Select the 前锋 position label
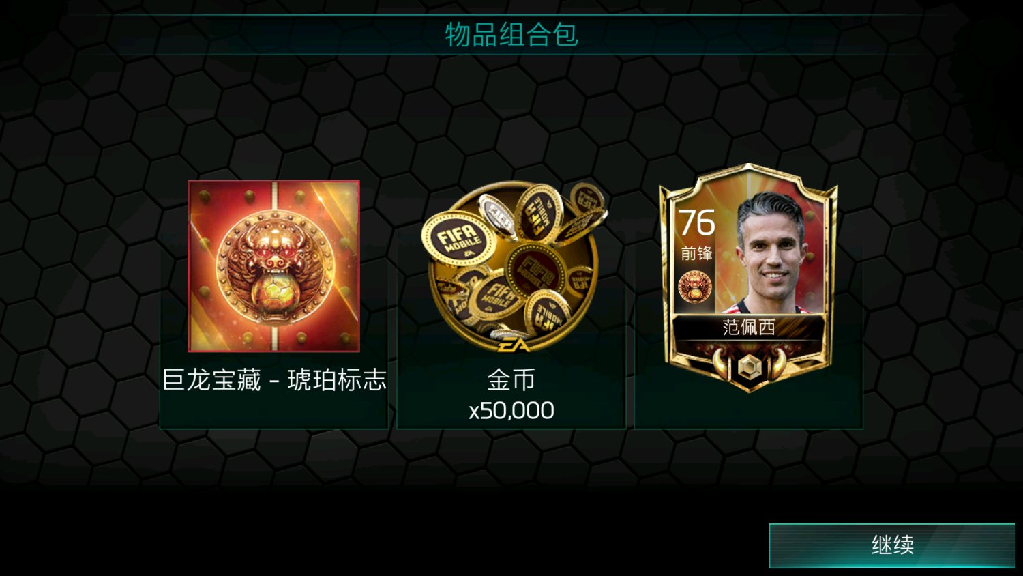The width and height of the screenshot is (1023, 576). tap(696, 254)
